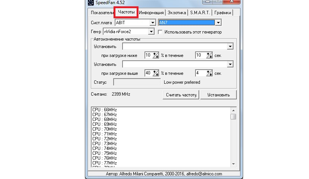Image resolution: width=309 pixels, height=179 pixels.
Task: Click the Установить button next to 'Считать частоту'
Action: click(219, 95)
